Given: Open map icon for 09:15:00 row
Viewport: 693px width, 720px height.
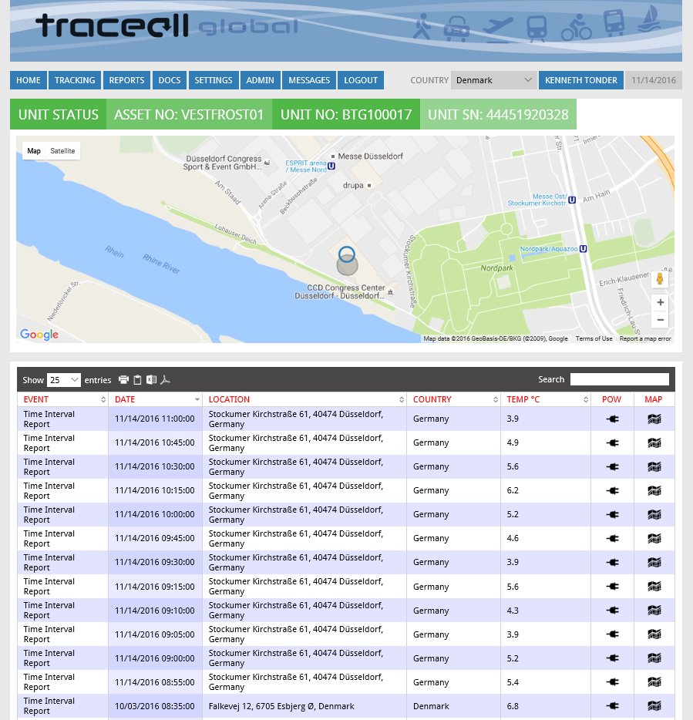Looking at the screenshot, I should pyautogui.click(x=654, y=587).
